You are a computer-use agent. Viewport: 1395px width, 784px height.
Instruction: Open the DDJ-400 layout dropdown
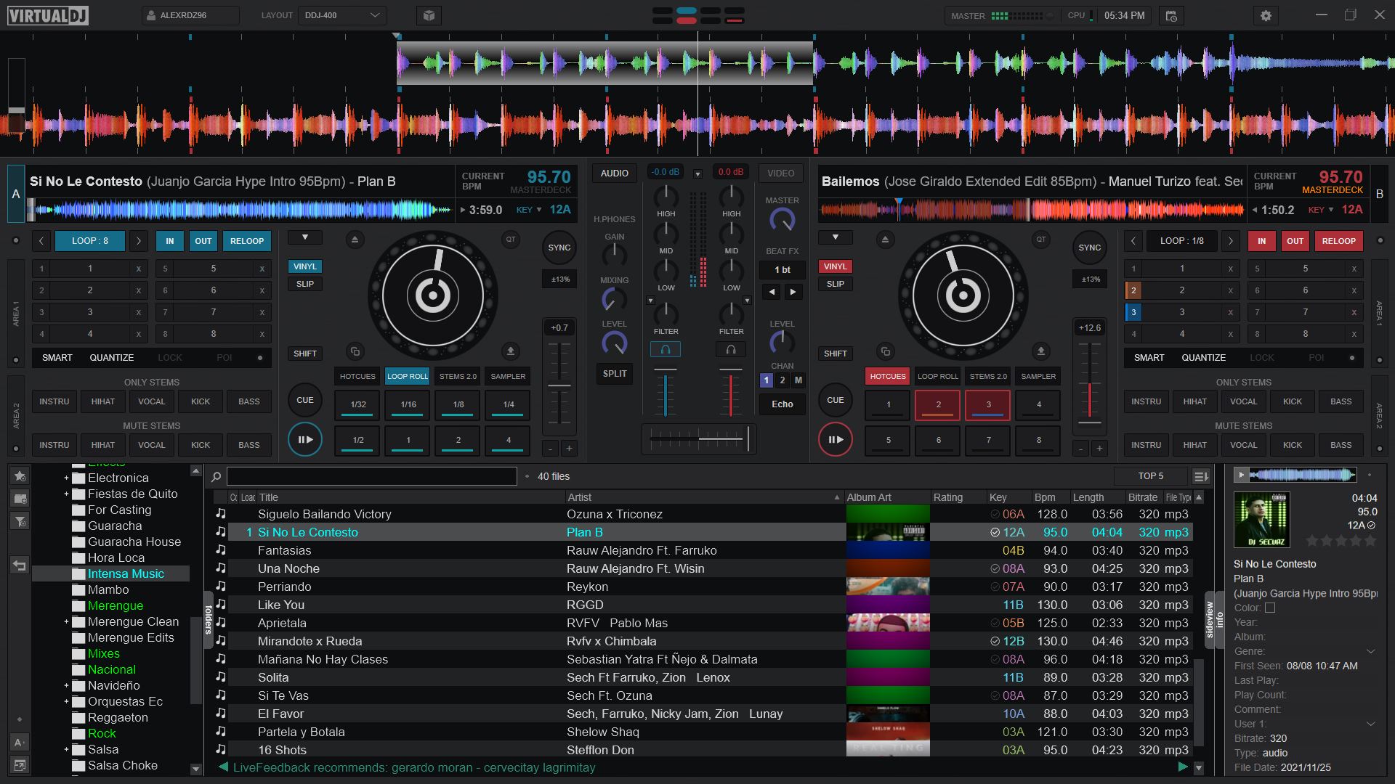342,15
